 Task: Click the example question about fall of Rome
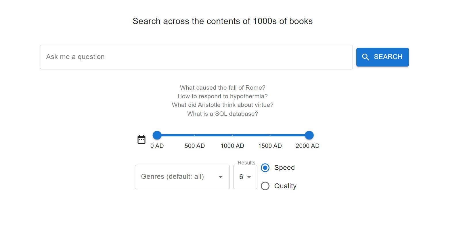(x=222, y=88)
